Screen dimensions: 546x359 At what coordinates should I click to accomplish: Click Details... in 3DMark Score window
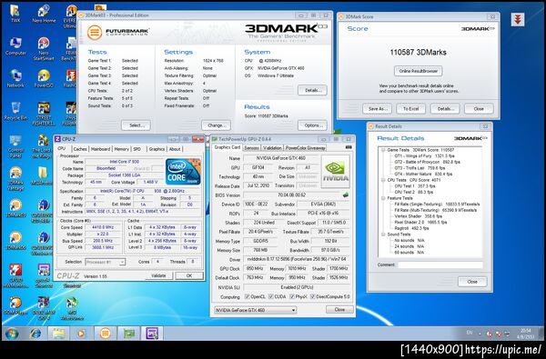(445, 108)
